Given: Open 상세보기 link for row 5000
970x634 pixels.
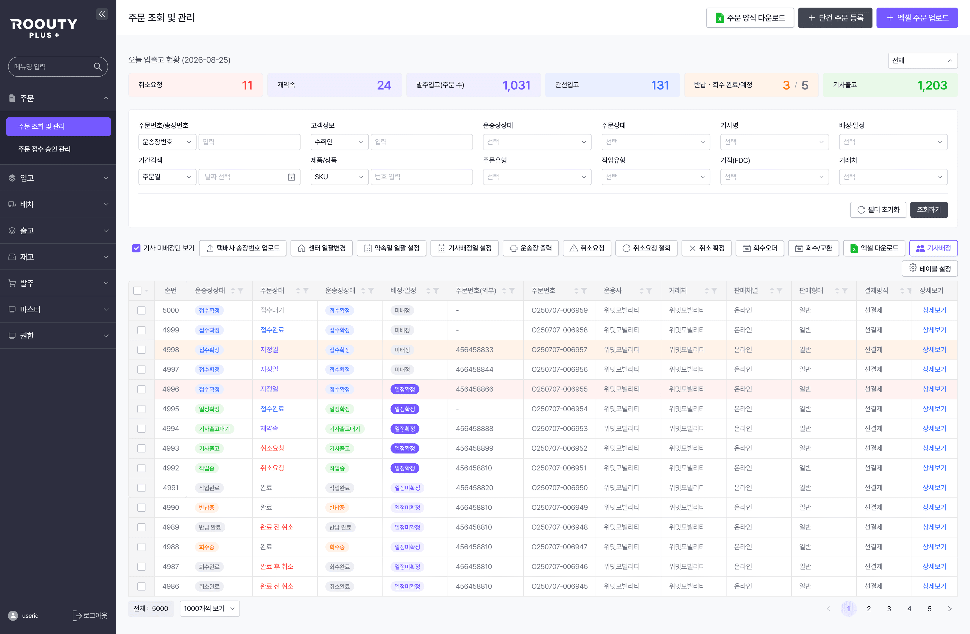Looking at the screenshot, I should (x=934, y=310).
